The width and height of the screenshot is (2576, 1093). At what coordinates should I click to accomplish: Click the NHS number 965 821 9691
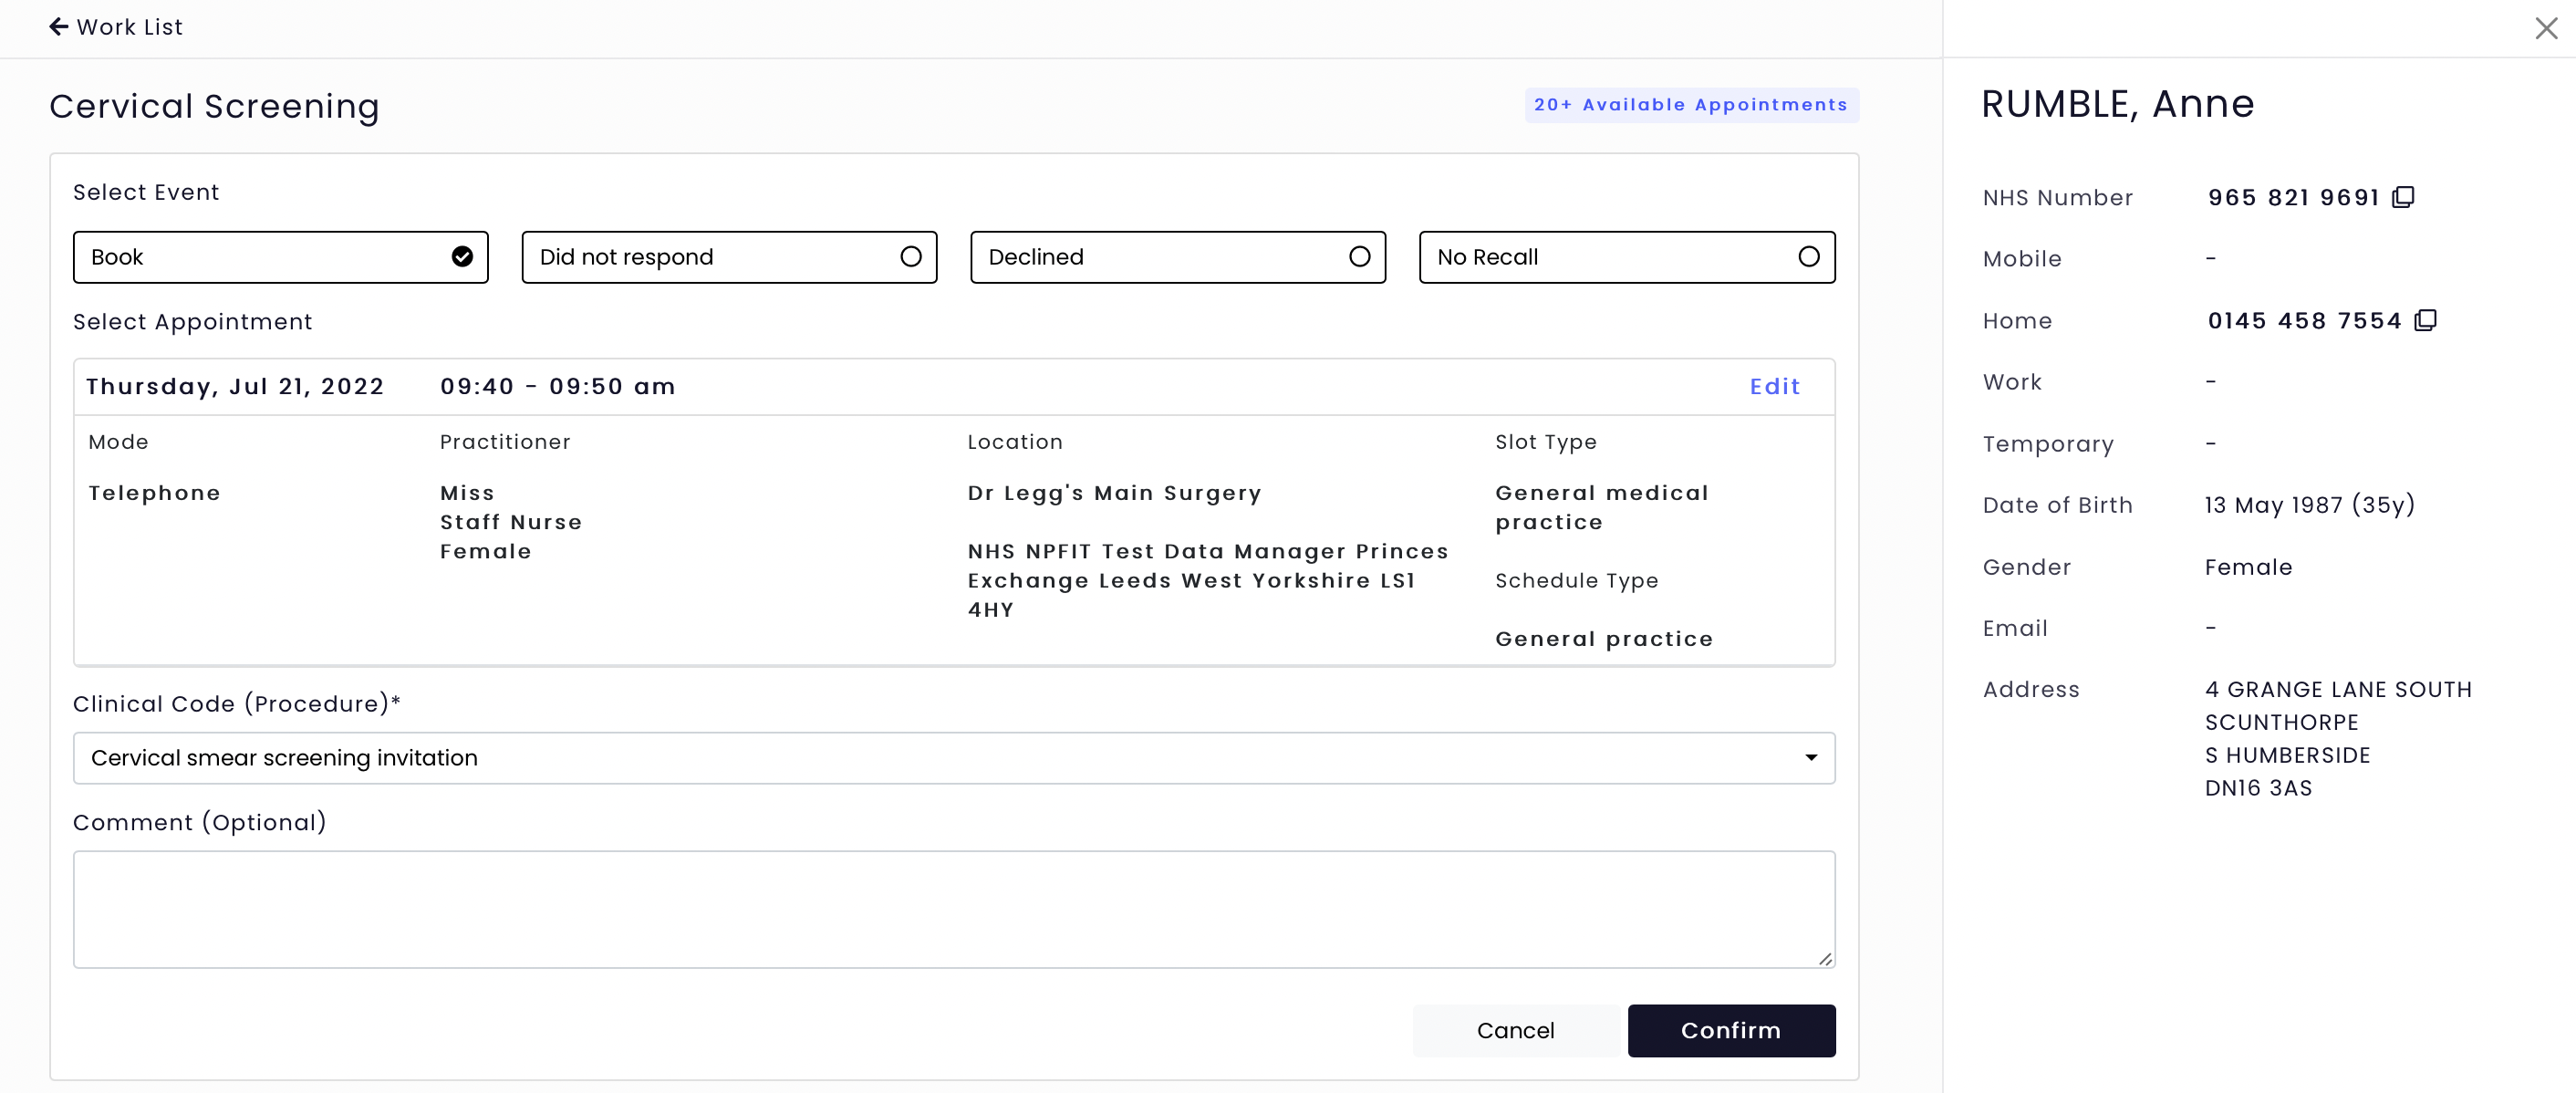pos(2294,198)
